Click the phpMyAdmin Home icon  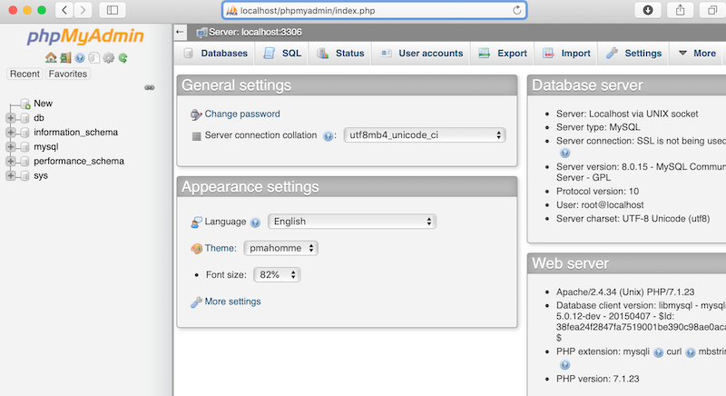coord(51,58)
